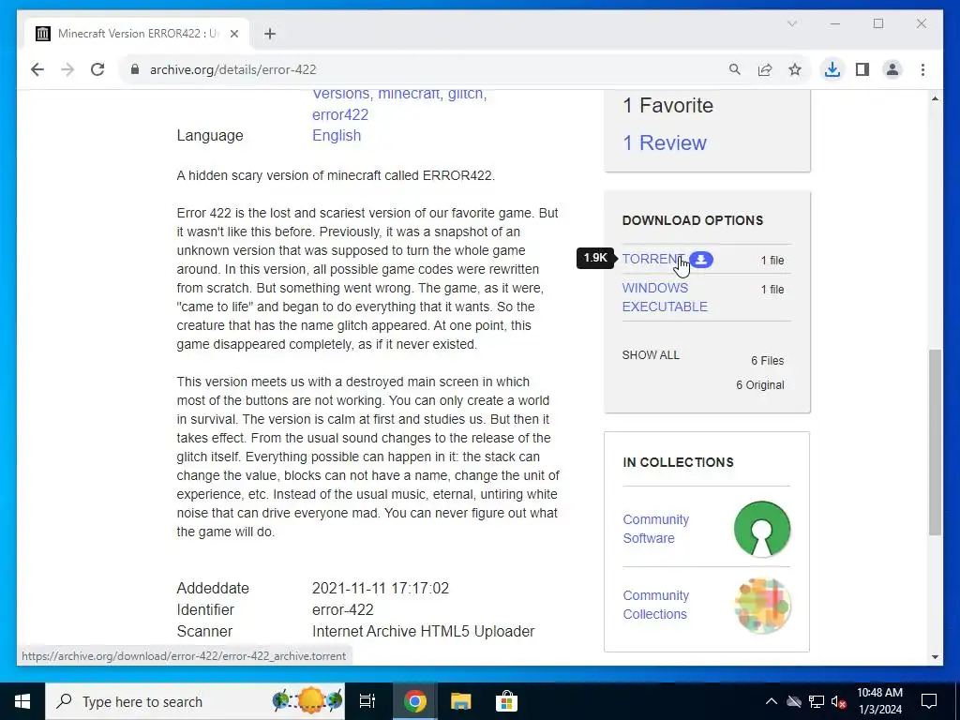Image resolution: width=960 pixels, height=720 pixels.
Task: Open the error422 subject tag link
Action: click(339, 114)
